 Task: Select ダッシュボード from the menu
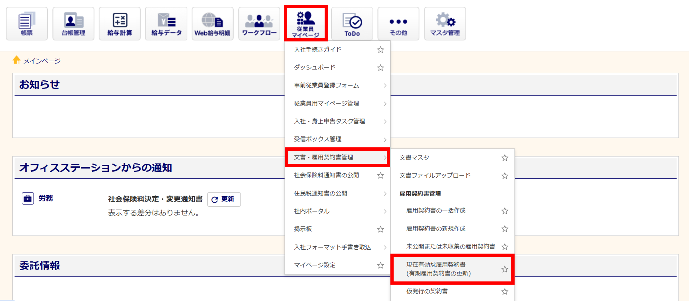pyautogui.click(x=315, y=67)
